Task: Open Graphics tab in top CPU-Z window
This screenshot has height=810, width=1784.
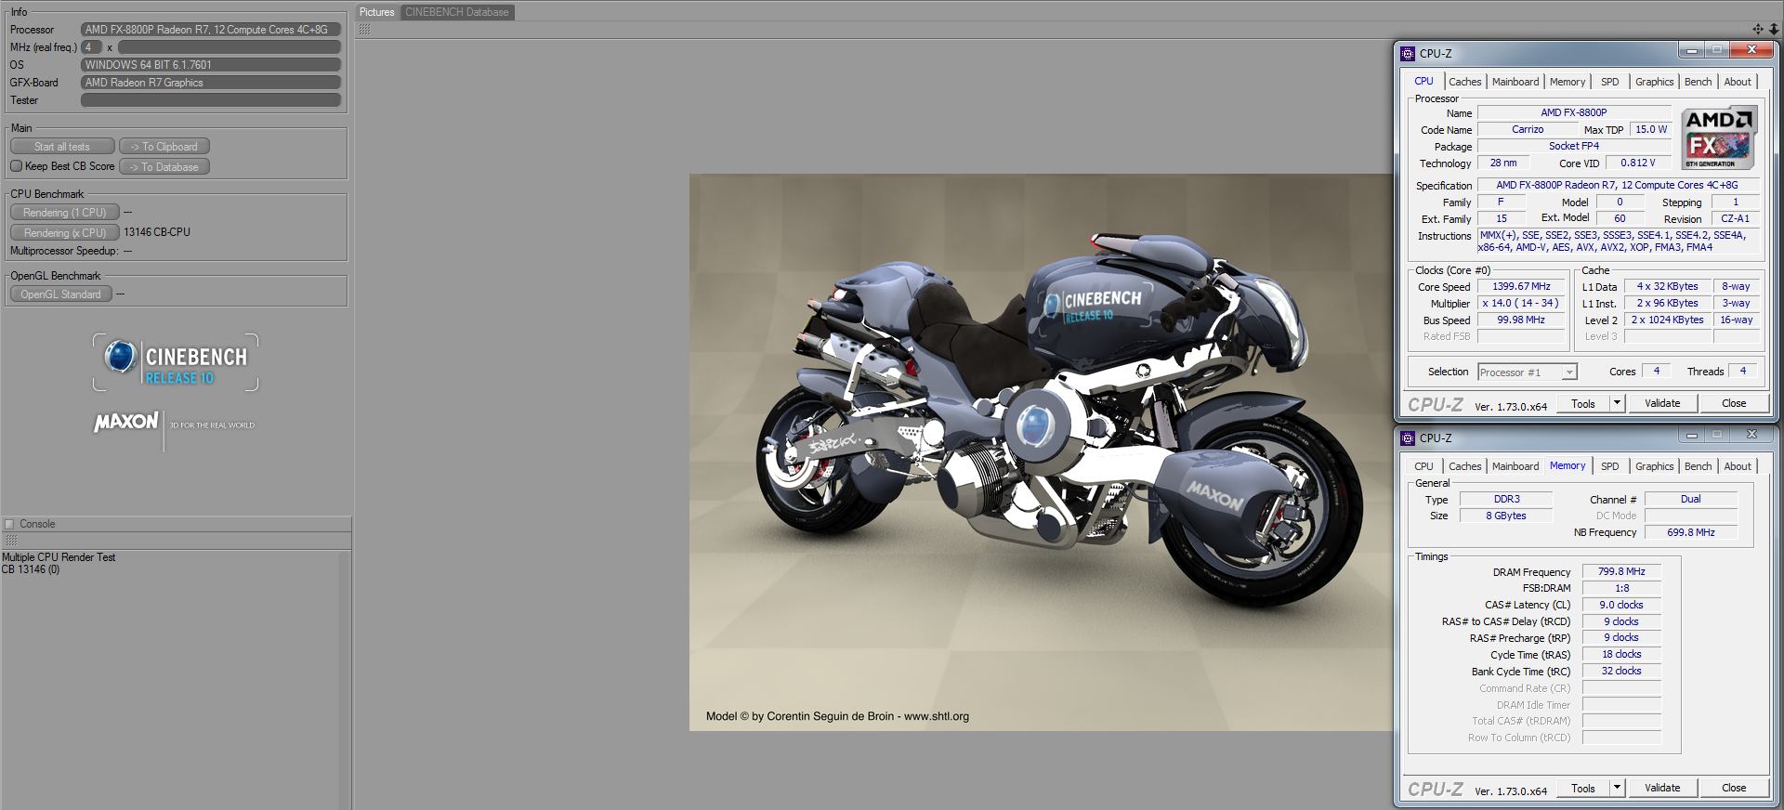Action: (x=1655, y=82)
